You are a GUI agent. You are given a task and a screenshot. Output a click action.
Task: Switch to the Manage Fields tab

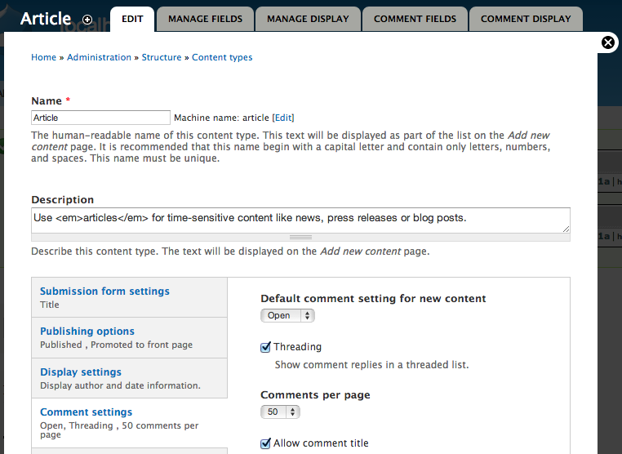[205, 19]
